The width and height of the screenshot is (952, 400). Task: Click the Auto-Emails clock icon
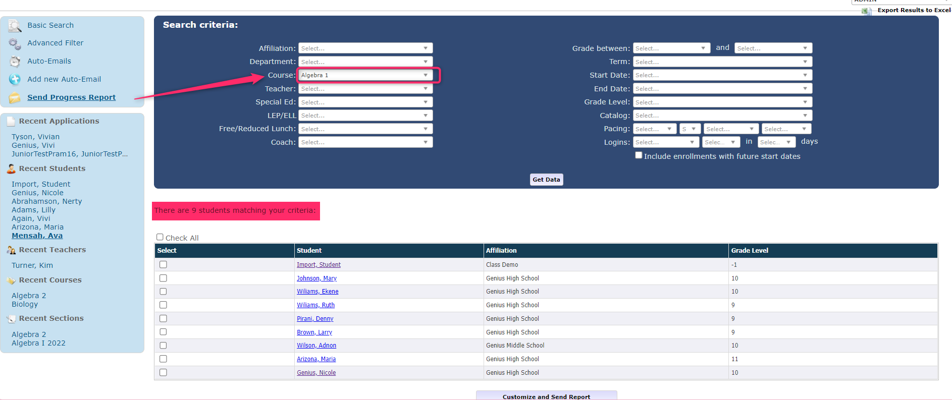click(x=15, y=62)
